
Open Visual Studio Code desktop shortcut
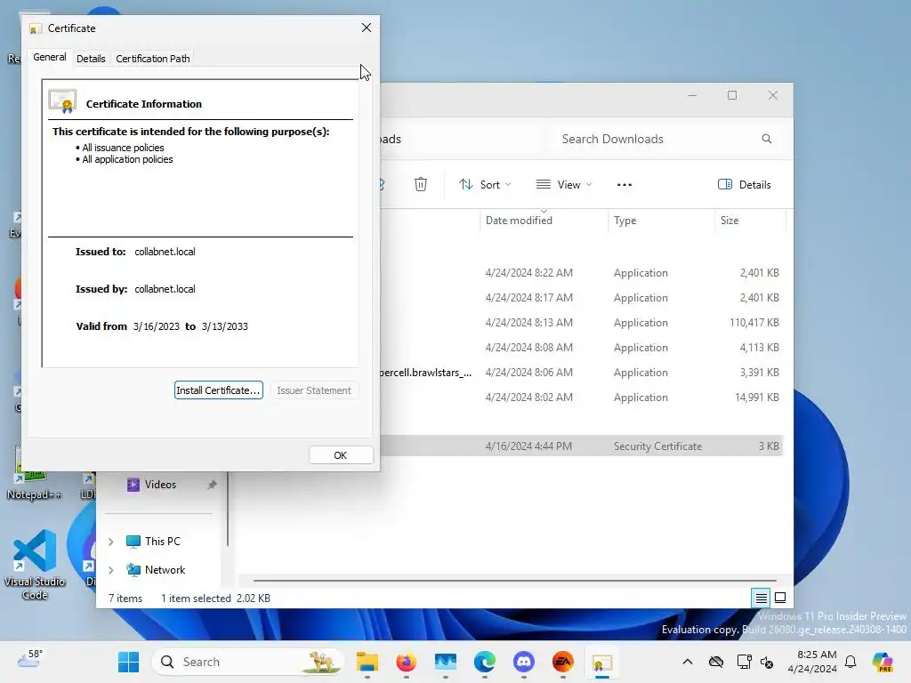click(x=35, y=564)
